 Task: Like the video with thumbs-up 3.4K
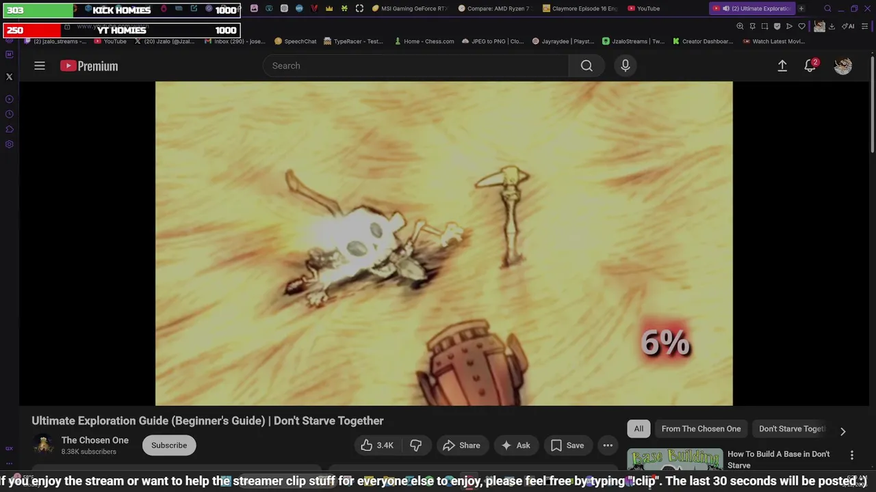coord(377,446)
